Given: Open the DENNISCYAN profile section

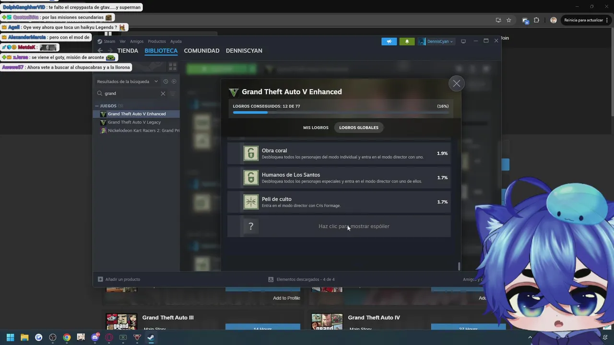Looking at the screenshot, I should pyautogui.click(x=244, y=51).
